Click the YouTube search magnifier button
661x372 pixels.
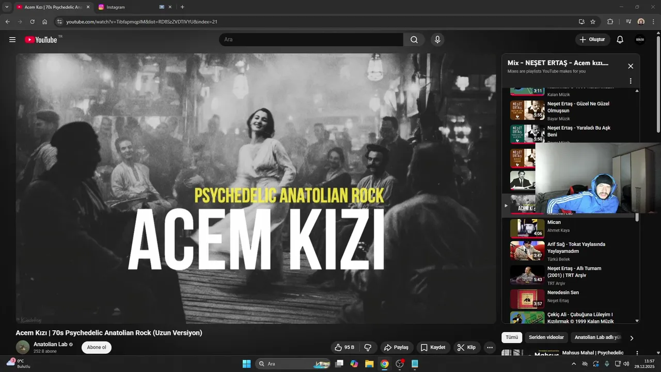[x=414, y=40]
